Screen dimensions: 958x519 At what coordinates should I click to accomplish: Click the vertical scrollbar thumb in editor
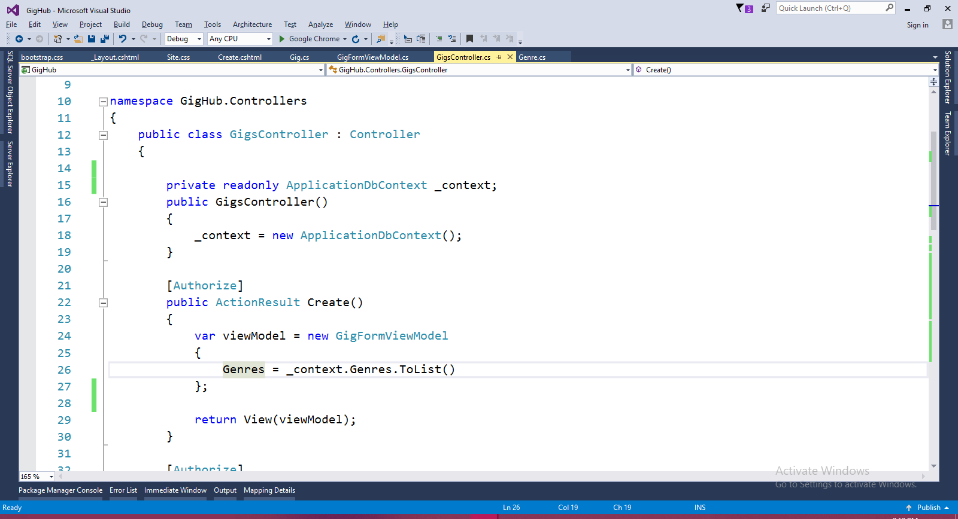[933, 181]
